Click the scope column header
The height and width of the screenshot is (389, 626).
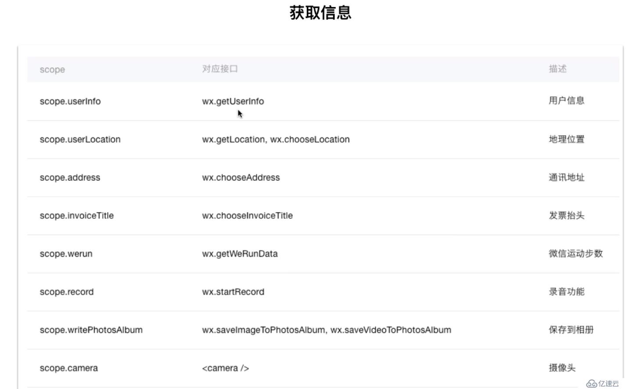tap(52, 69)
